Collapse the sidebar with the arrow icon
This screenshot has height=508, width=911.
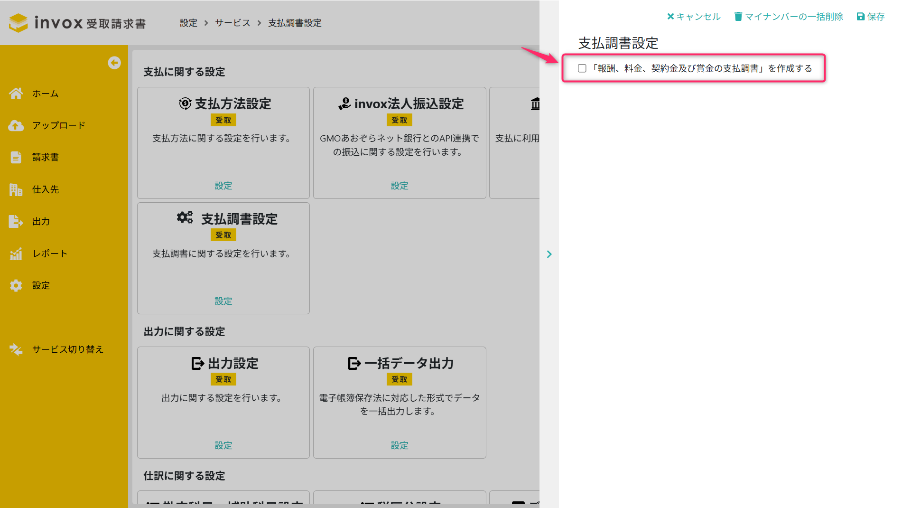coord(114,63)
